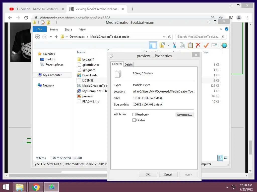The width and height of the screenshot is (257, 192).
Task: Close the Properties dialog with X
Action: pyautogui.click(x=196, y=55)
